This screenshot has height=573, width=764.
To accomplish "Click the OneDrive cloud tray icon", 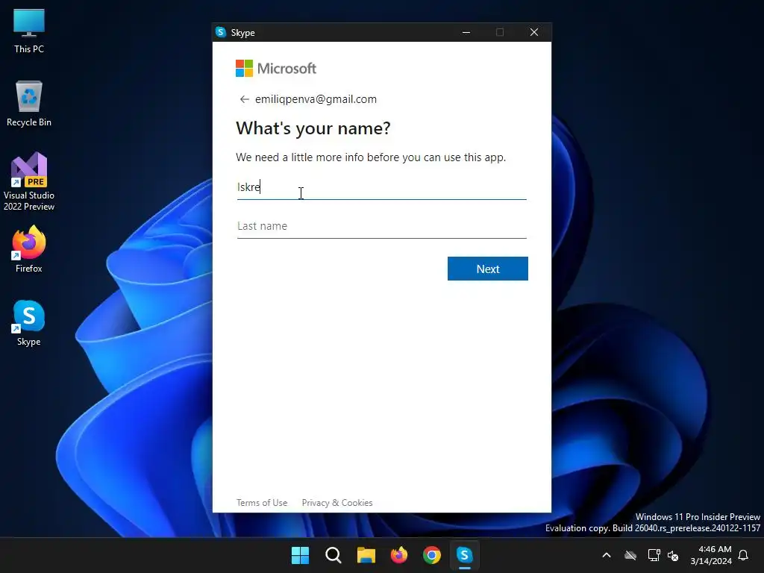I will (630, 555).
